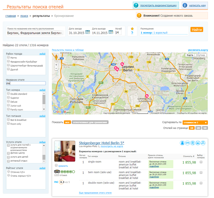
Task: Open the star category 5 selector
Action: pyautogui.click(x=132, y=32)
